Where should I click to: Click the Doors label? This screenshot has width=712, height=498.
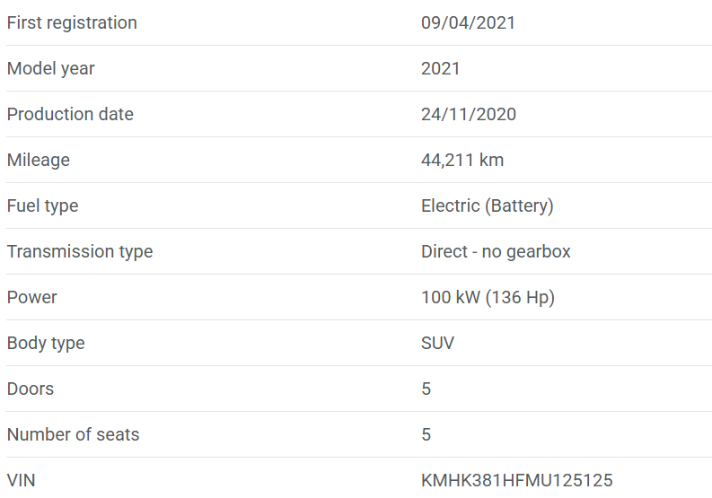(x=31, y=389)
